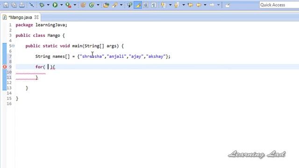Click 'main(String[] args)' on line 5

click(95, 46)
